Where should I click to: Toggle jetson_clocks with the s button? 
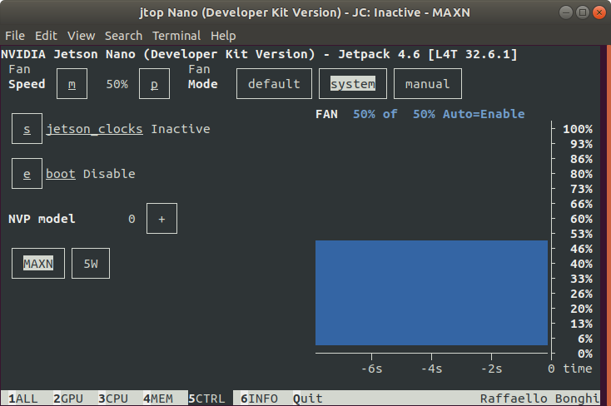pyautogui.click(x=27, y=129)
